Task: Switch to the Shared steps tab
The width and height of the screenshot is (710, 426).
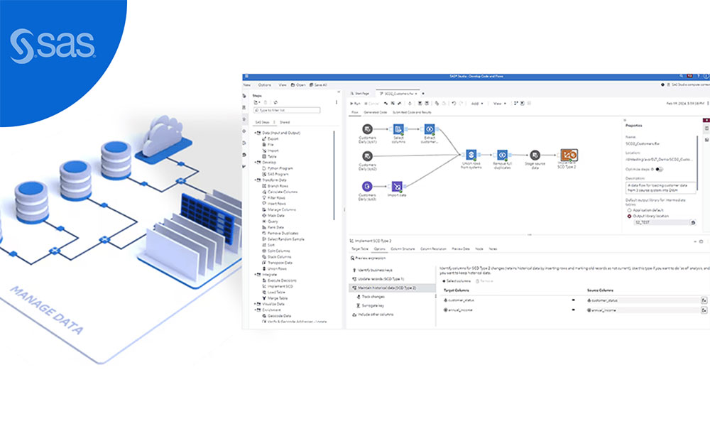Action: pos(285,122)
